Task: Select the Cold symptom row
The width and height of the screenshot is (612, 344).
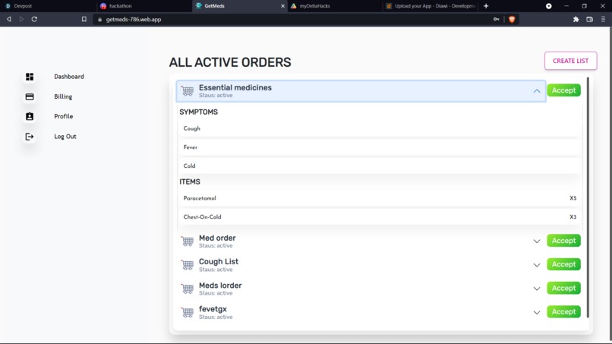Action: pos(380,166)
